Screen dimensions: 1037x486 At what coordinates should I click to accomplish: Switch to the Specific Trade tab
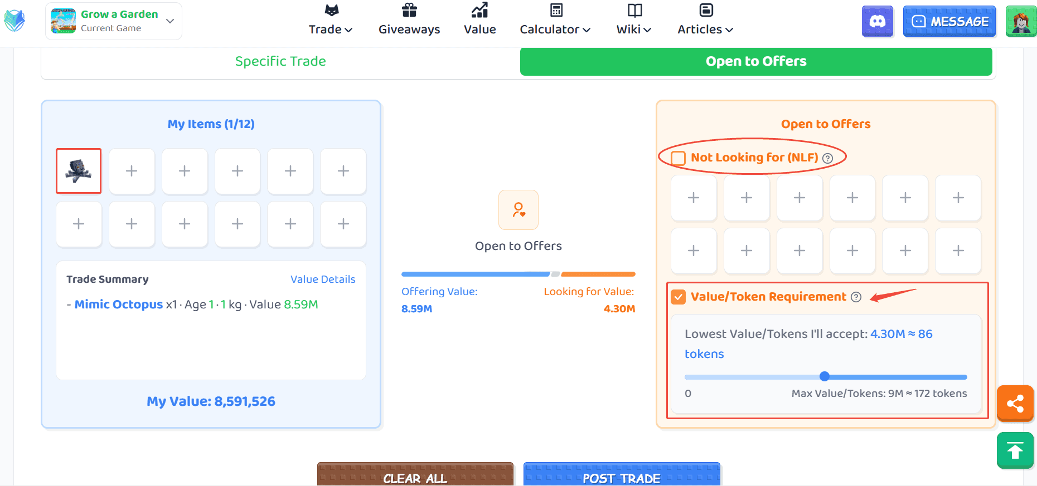[280, 61]
